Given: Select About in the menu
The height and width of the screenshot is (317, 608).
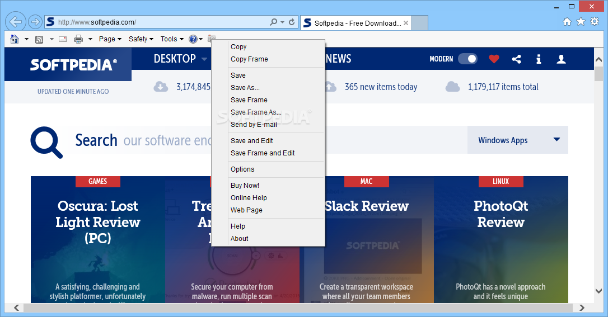Looking at the screenshot, I should pyautogui.click(x=239, y=239).
